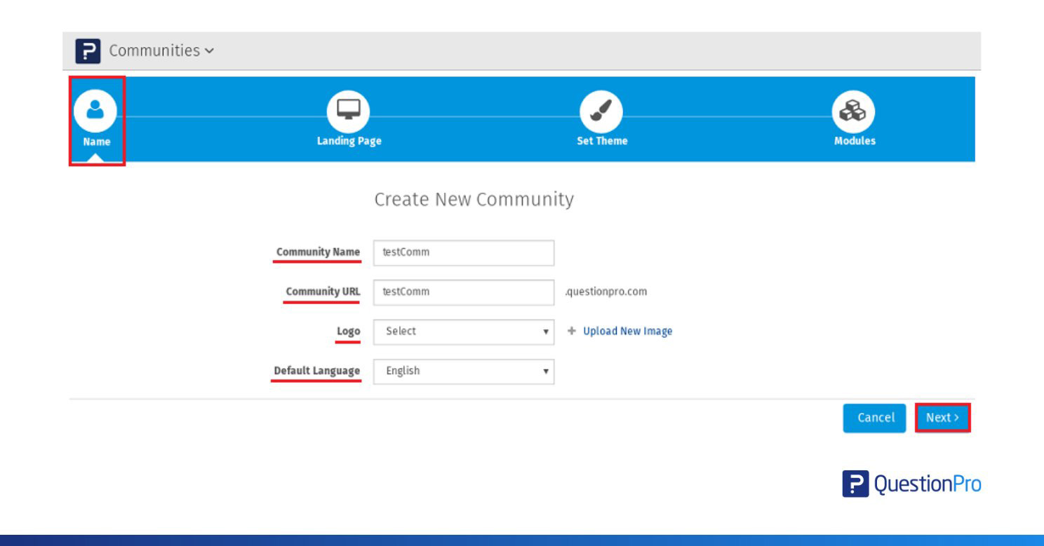This screenshot has height=546, width=1044.
Task: Select the Name step person icon
Action: [x=95, y=109]
